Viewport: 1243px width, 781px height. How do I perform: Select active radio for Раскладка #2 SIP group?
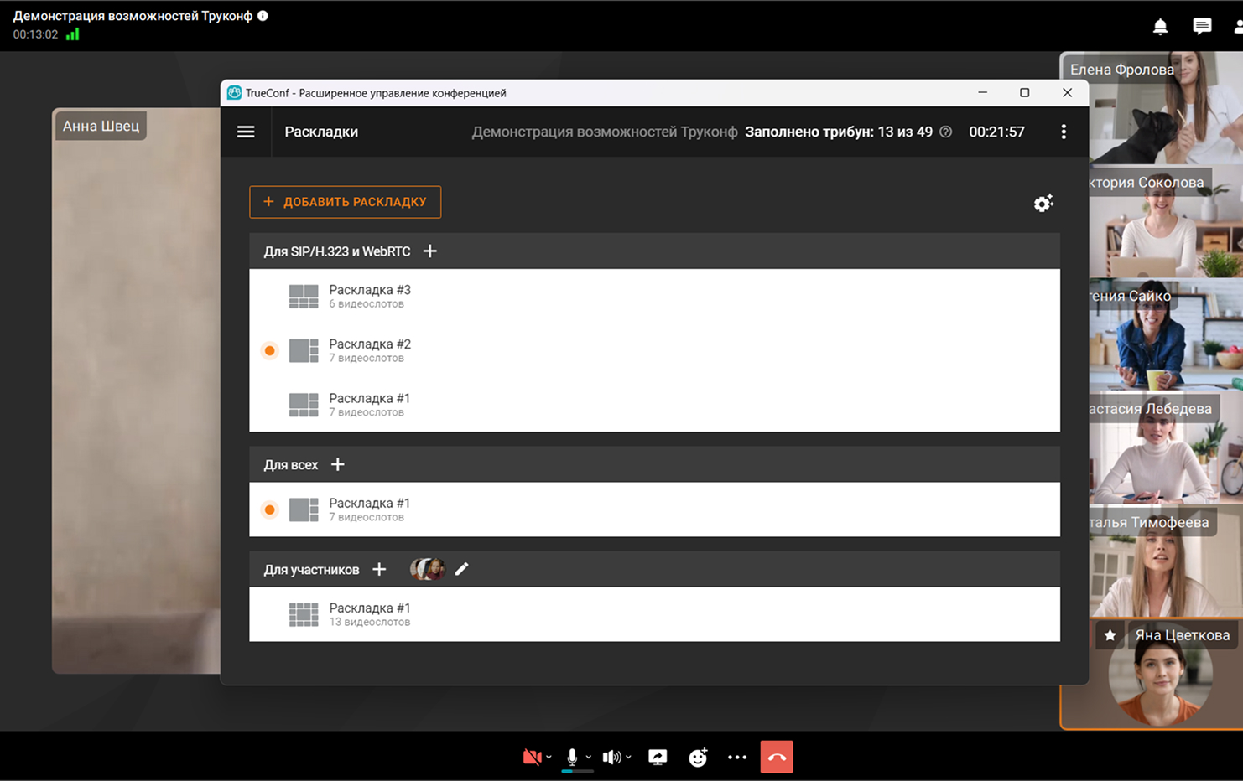click(x=269, y=350)
